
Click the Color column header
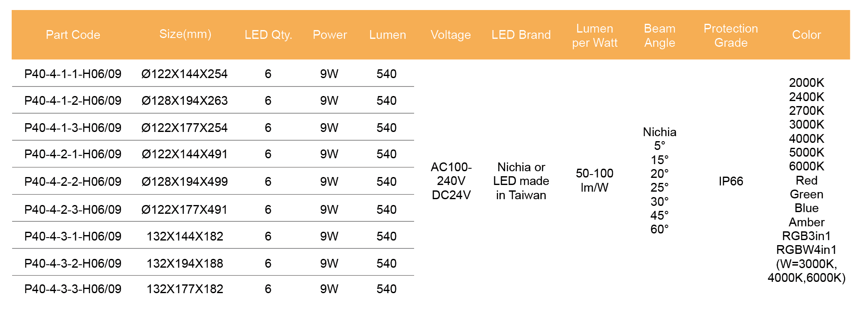pos(806,35)
